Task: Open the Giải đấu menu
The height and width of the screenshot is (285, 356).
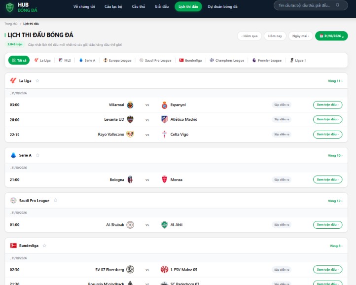Action: pos(162,6)
